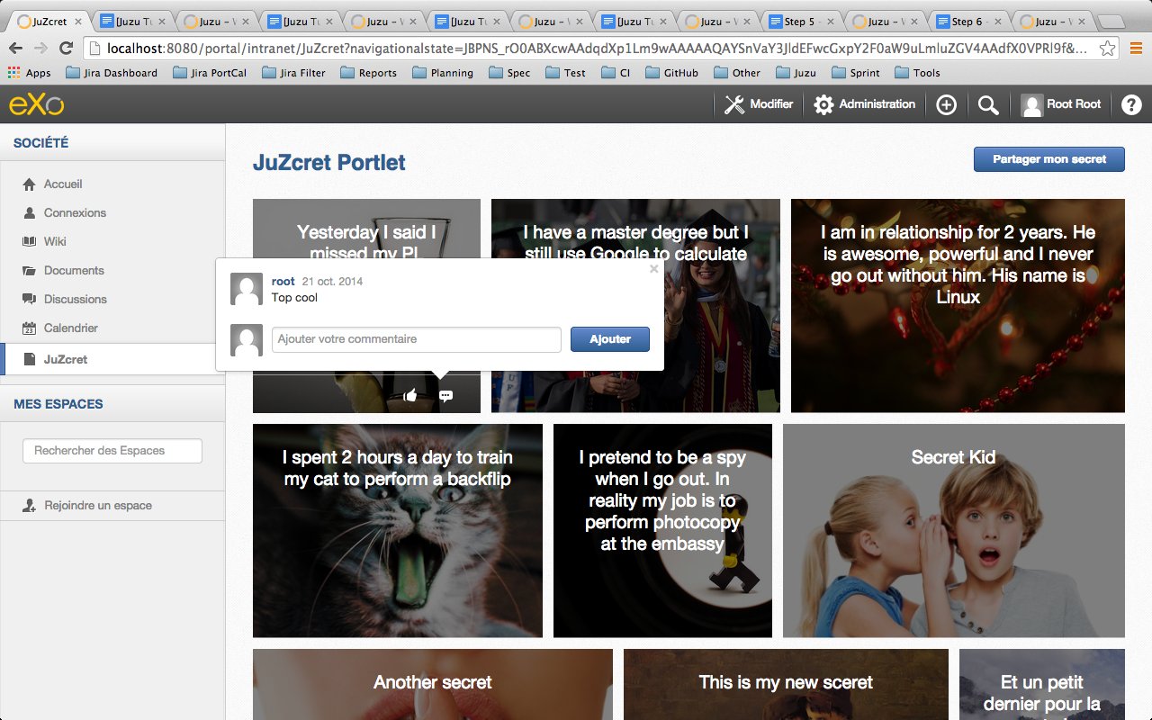The width and height of the screenshot is (1152, 720).
Task: Click the Discussions chat icon
Action: 29,299
